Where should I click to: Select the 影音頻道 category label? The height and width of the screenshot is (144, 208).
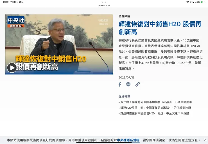tap(124, 16)
